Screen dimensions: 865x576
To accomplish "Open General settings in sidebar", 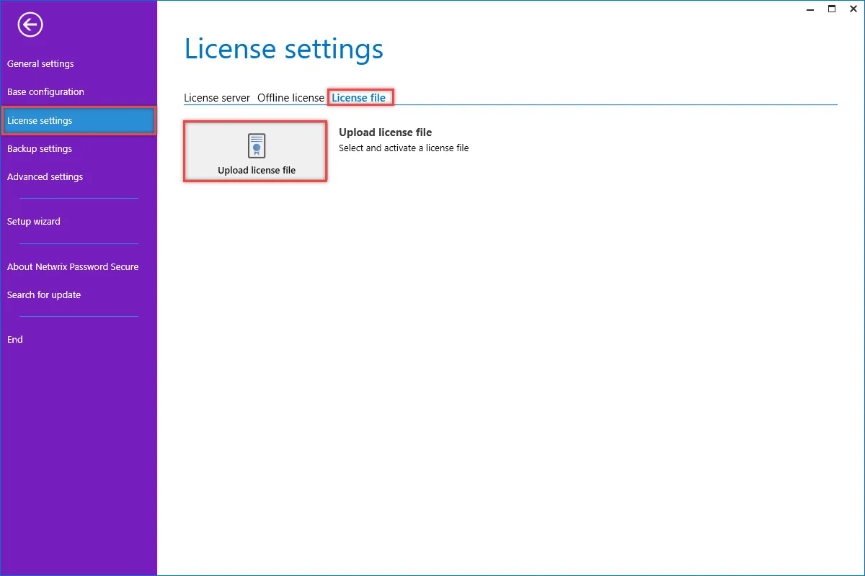I will click(40, 64).
